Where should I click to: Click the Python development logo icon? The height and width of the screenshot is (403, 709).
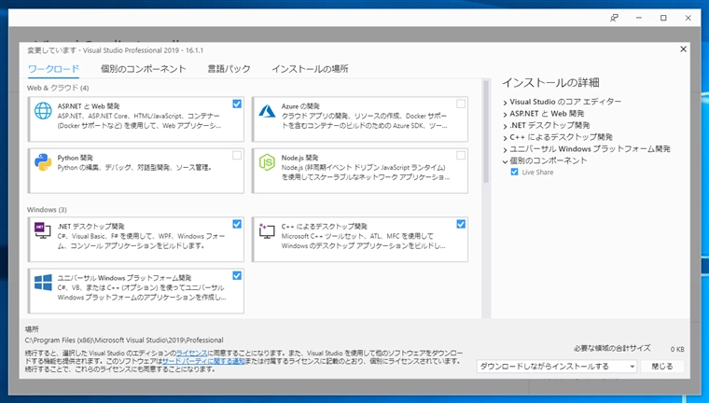pyautogui.click(x=43, y=162)
